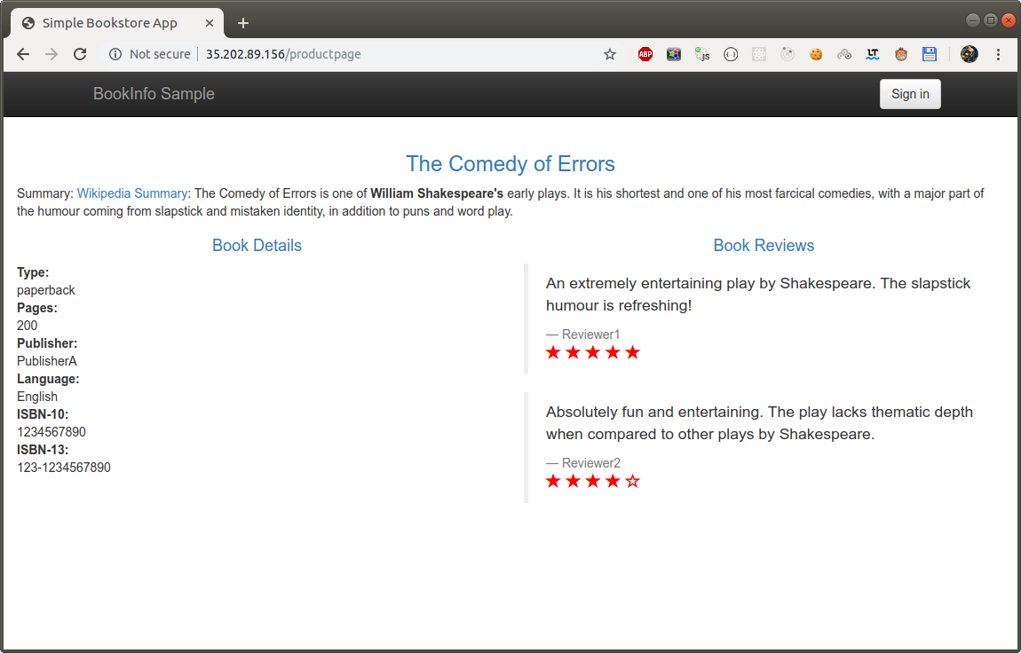Bookmark this page with the star icon
This screenshot has width=1021, height=653.
(609, 55)
